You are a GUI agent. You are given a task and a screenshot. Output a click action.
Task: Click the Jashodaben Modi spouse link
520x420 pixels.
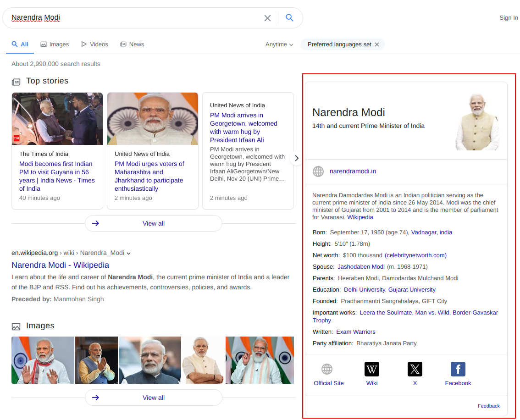(x=361, y=267)
